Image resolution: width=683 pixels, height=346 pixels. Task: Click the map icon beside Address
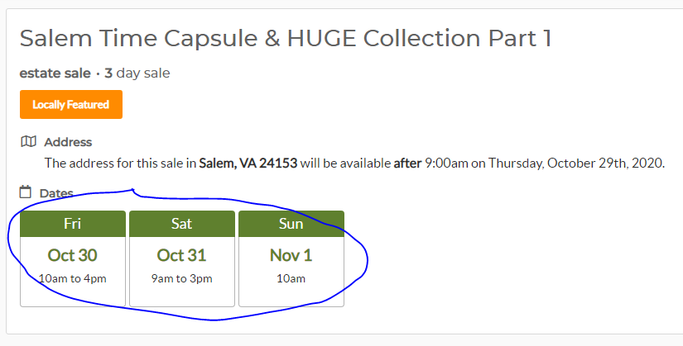(28, 142)
